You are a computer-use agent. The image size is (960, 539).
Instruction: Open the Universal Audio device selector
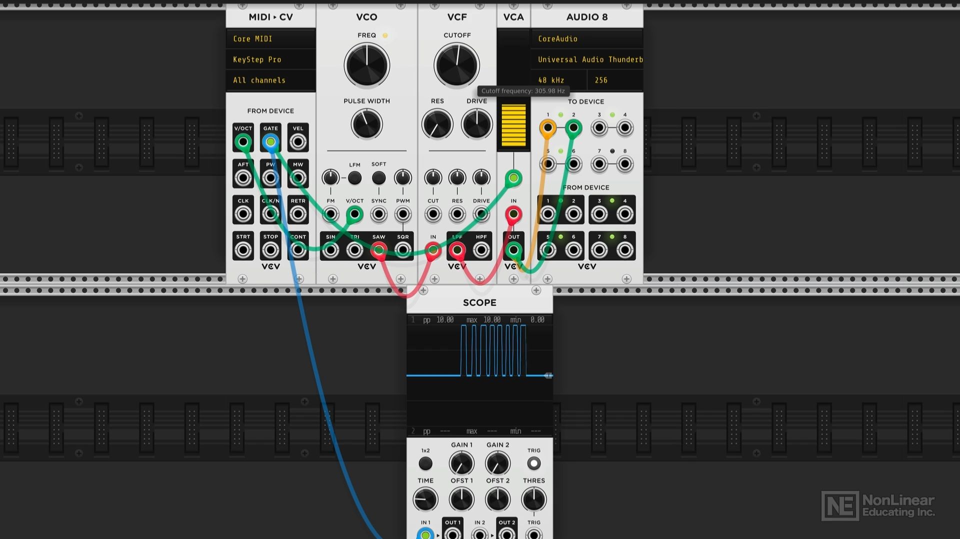[x=587, y=59]
